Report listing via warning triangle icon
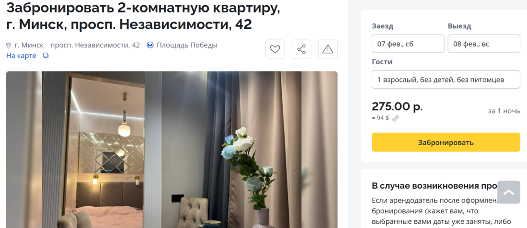 tap(328, 49)
